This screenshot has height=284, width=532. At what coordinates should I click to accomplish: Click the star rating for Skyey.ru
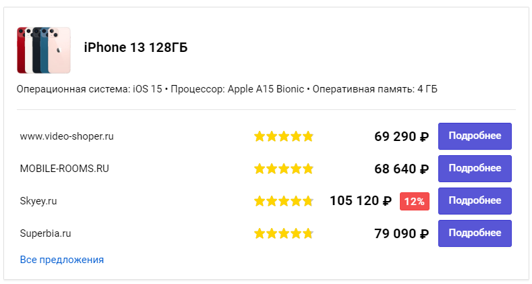coord(284,201)
